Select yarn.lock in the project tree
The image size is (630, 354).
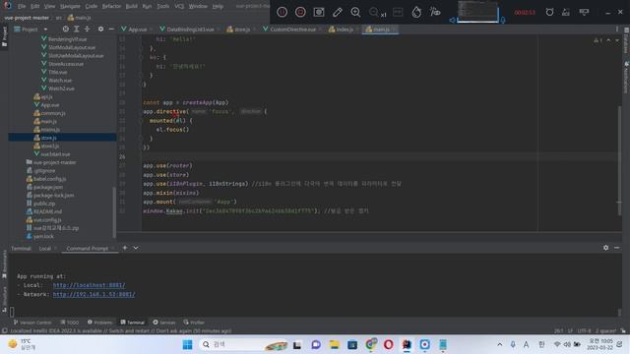point(43,236)
